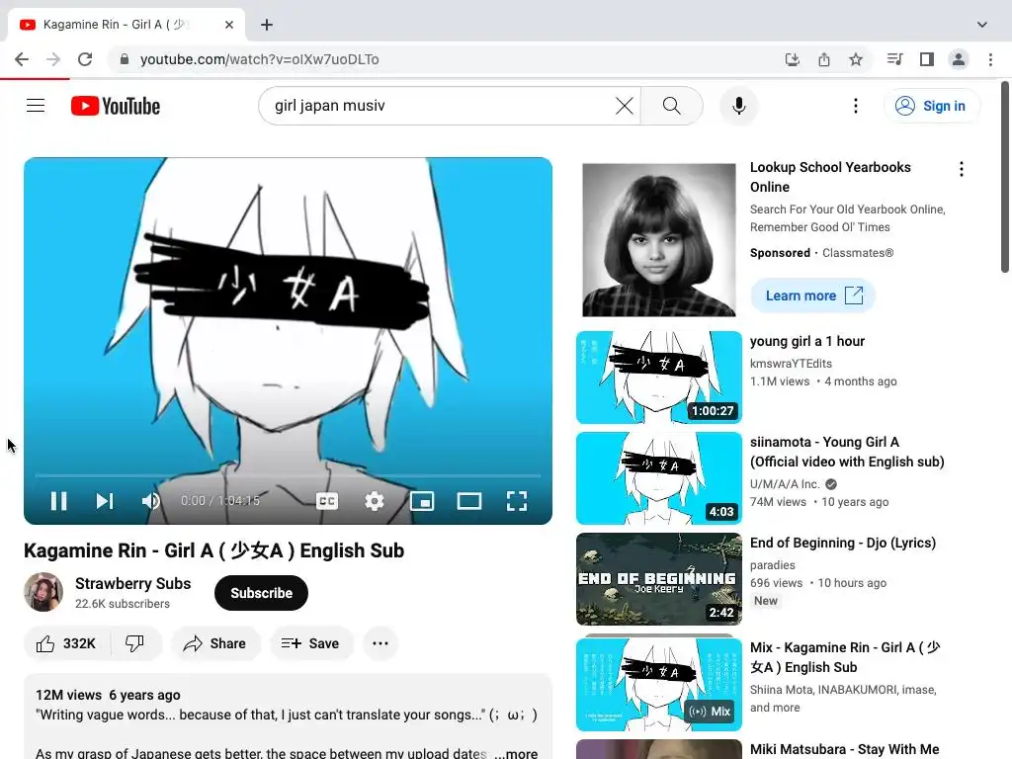Click the search magnifier button
Image resolution: width=1012 pixels, height=759 pixels.
[x=672, y=105]
